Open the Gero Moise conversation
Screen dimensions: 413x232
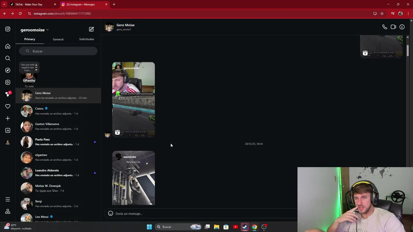tap(58, 95)
